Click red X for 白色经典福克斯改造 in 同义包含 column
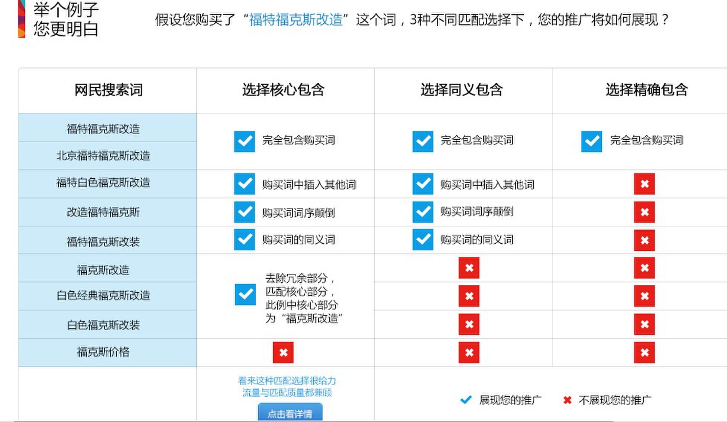The image size is (727, 422). (x=469, y=296)
